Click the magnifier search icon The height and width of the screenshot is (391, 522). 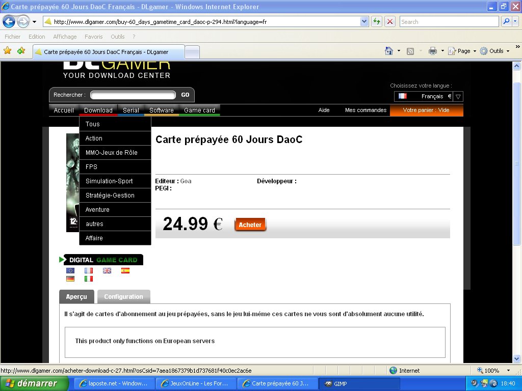(506, 22)
